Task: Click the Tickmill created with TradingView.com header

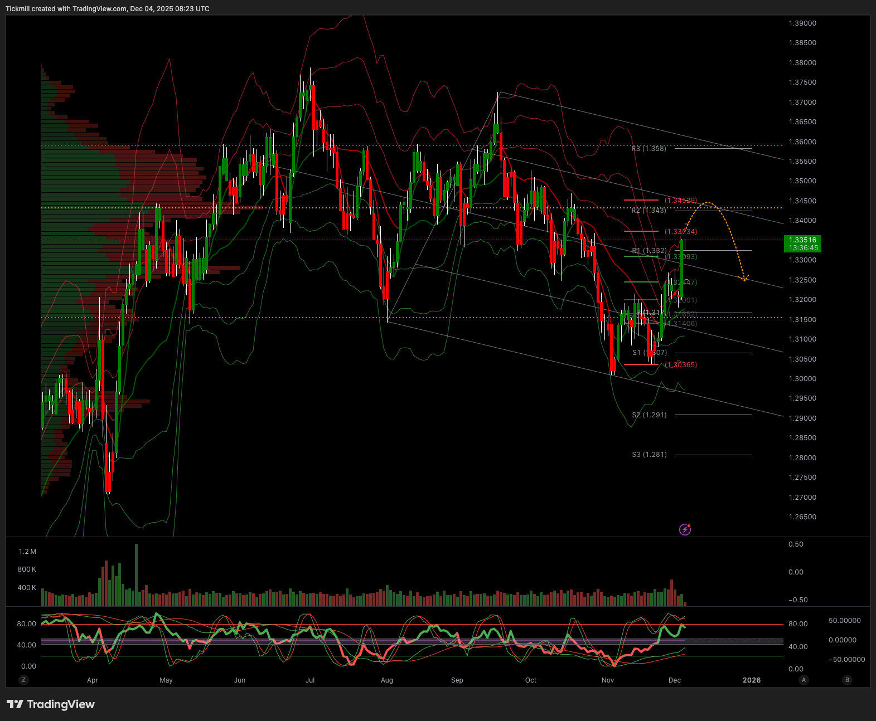Action: 108,9
